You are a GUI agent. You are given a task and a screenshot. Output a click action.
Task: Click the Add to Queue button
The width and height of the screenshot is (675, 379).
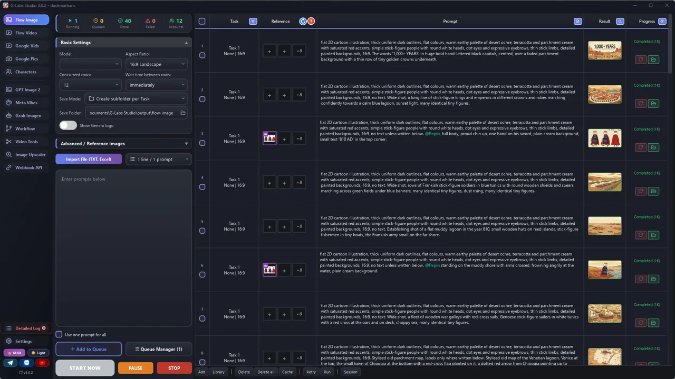[x=89, y=349]
